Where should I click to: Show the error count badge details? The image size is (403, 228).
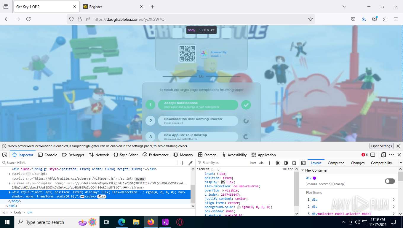coord(364,155)
